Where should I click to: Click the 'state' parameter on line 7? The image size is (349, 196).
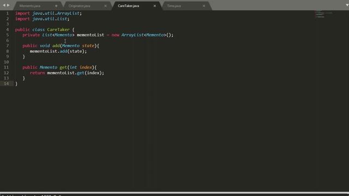(x=88, y=46)
